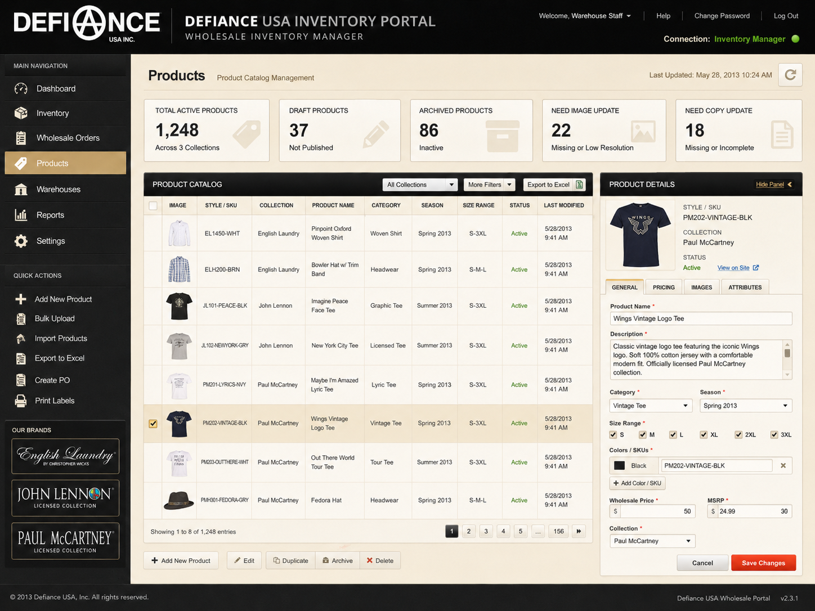
Task: Click the Add Color / SKU button
Action: pyautogui.click(x=638, y=483)
